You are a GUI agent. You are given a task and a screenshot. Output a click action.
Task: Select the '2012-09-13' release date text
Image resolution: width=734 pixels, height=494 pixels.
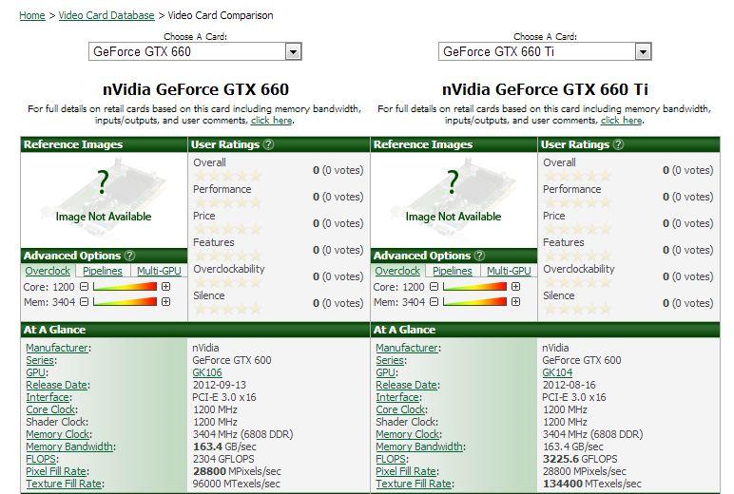click(x=219, y=385)
